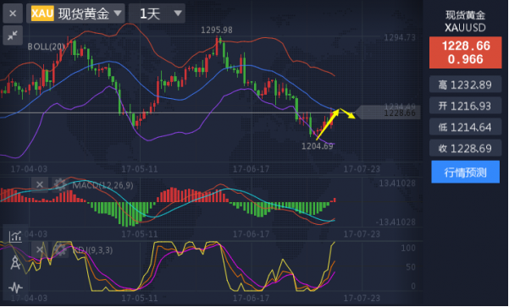Viewport: 509px width, 307px height.
Task: Open MACD indicator settings gear
Action: tap(60, 184)
